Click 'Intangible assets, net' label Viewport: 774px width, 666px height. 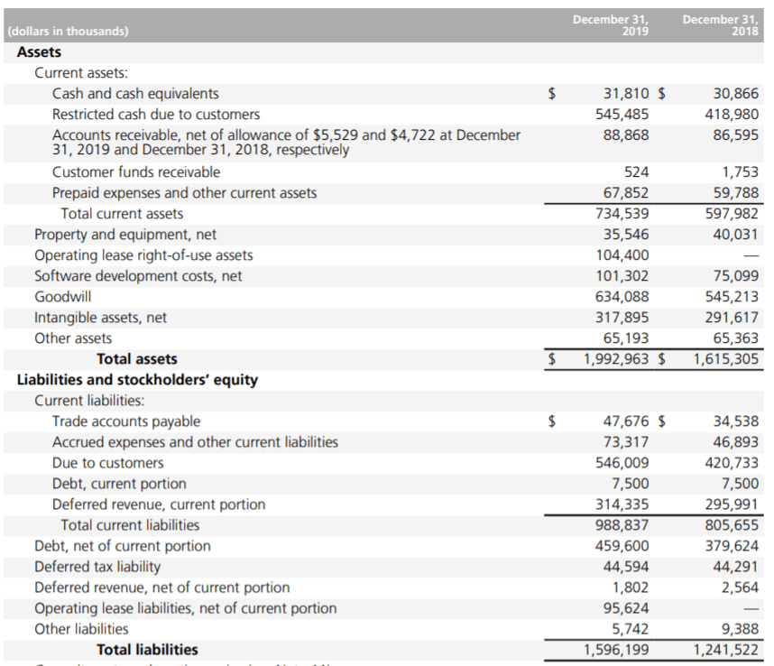101,317
